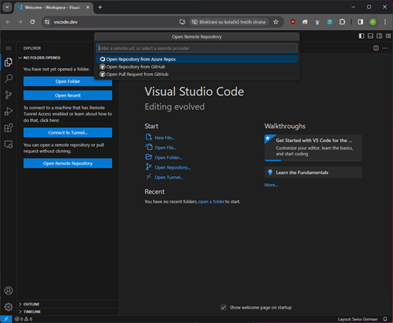
Task: Show errors and warnings count in status bar
Action: coord(23,319)
